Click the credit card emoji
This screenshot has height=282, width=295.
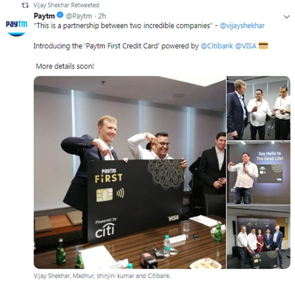pyautogui.click(x=263, y=46)
